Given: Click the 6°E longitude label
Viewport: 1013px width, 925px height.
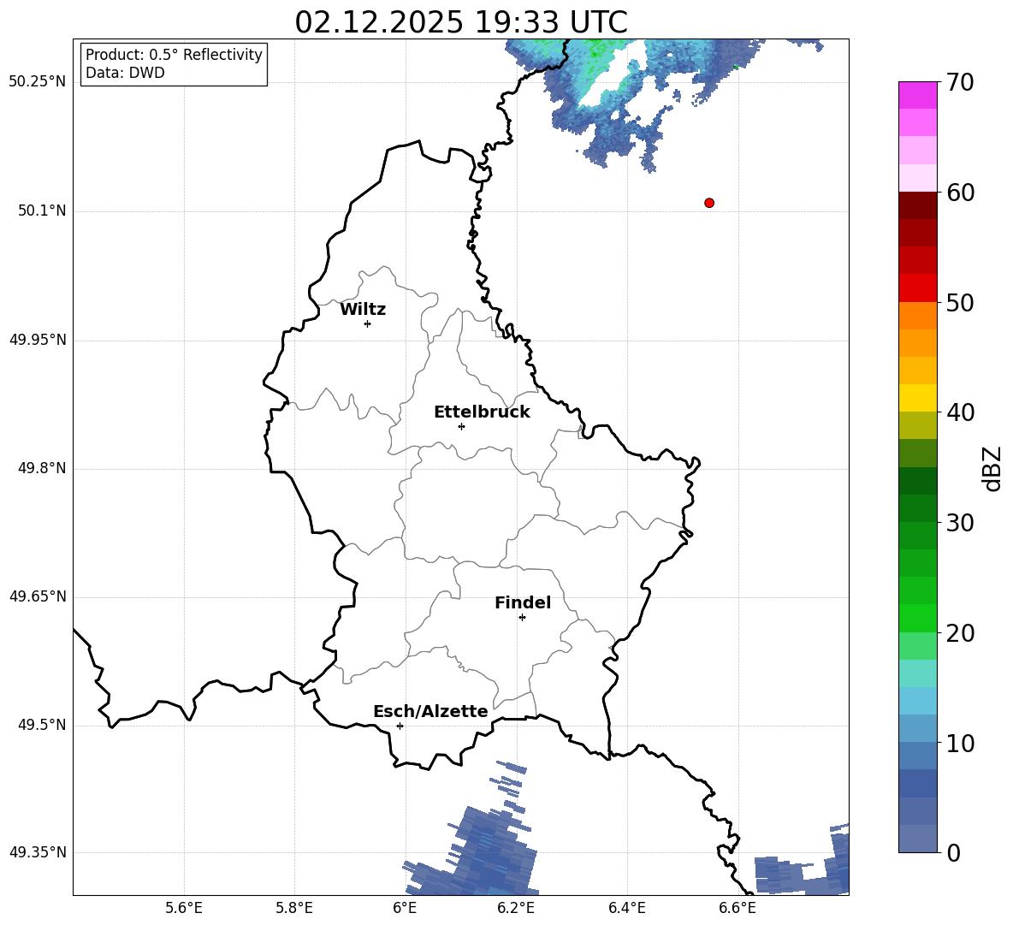Looking at the screenshot, I should (405, 908).
